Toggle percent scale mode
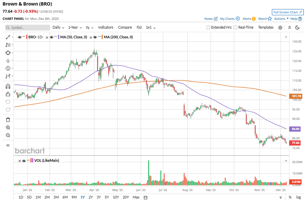 point(290,197)
